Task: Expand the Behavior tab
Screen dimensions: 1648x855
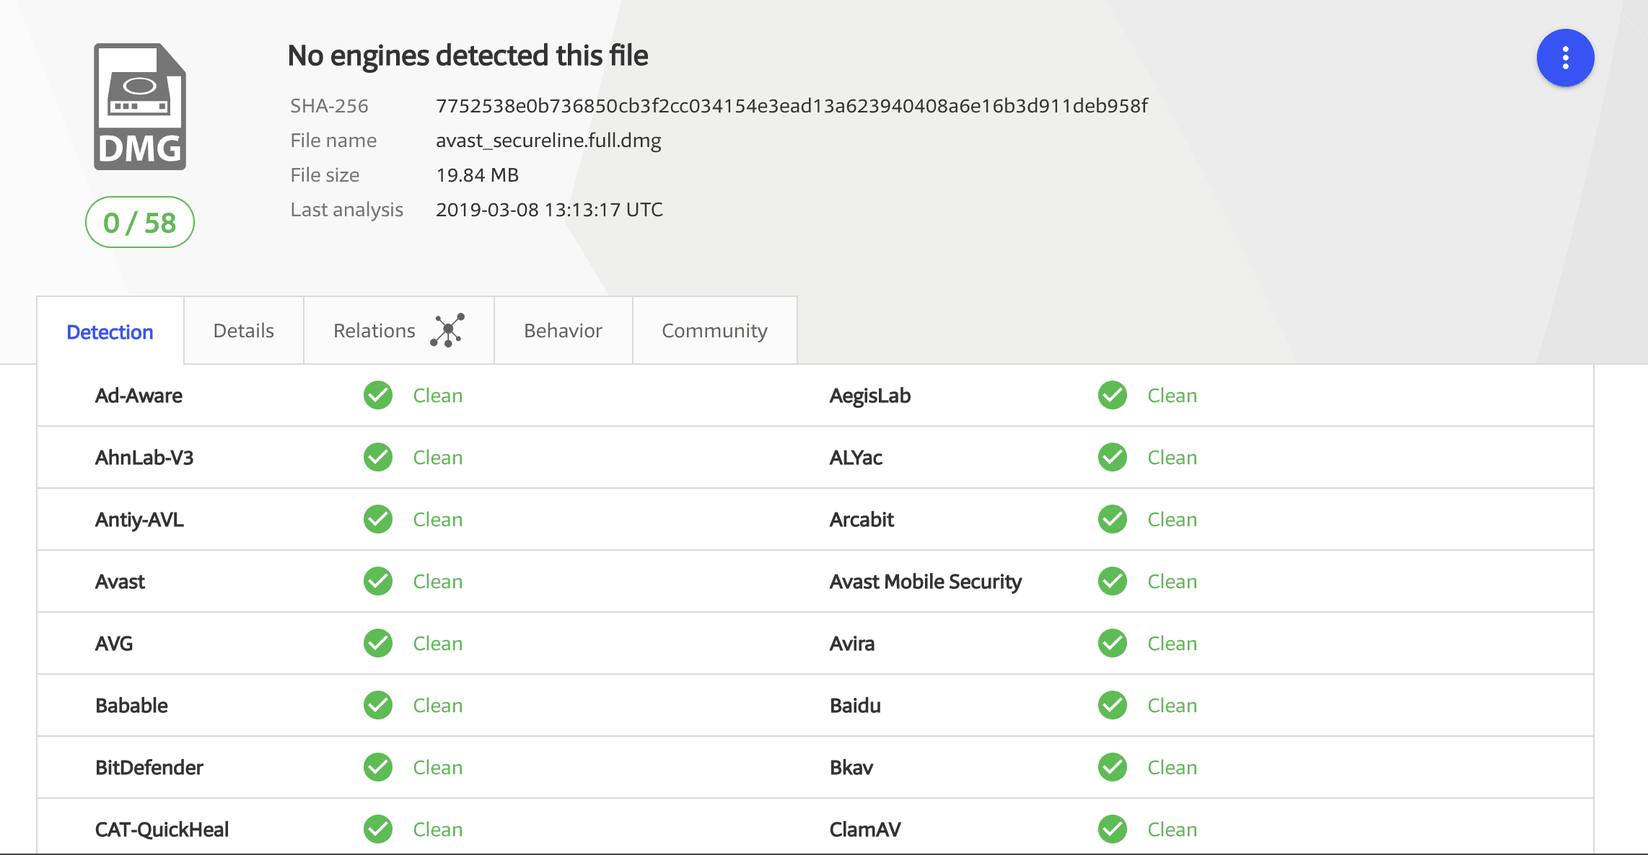Action: click(561, 330)
